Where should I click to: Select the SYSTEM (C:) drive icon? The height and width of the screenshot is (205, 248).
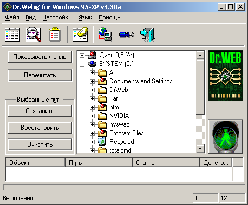coord(92,64)
